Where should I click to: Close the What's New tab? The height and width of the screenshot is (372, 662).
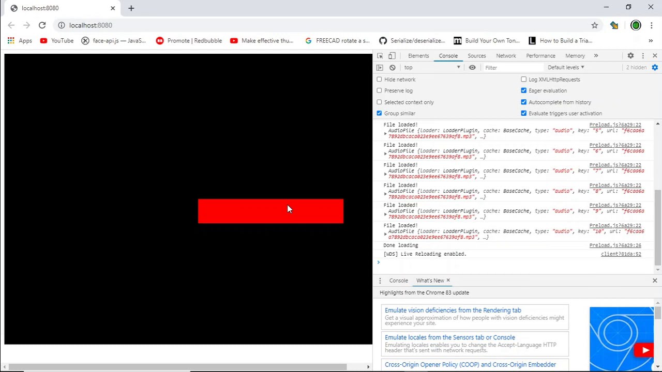coord(448,281)
